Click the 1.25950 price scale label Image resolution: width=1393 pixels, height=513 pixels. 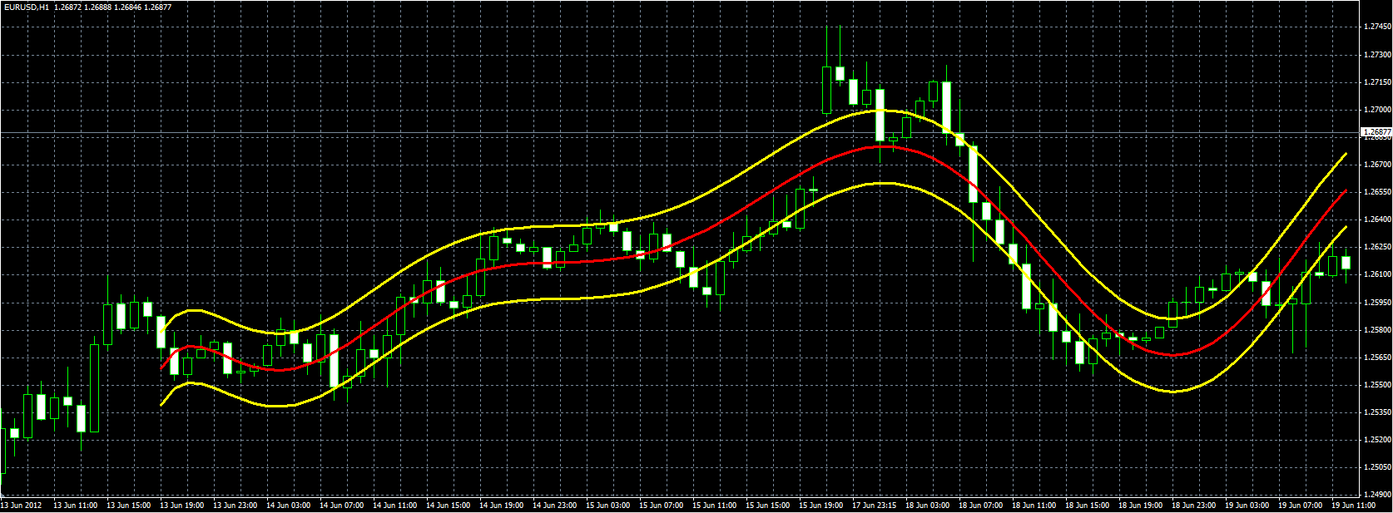point(1377,303)
